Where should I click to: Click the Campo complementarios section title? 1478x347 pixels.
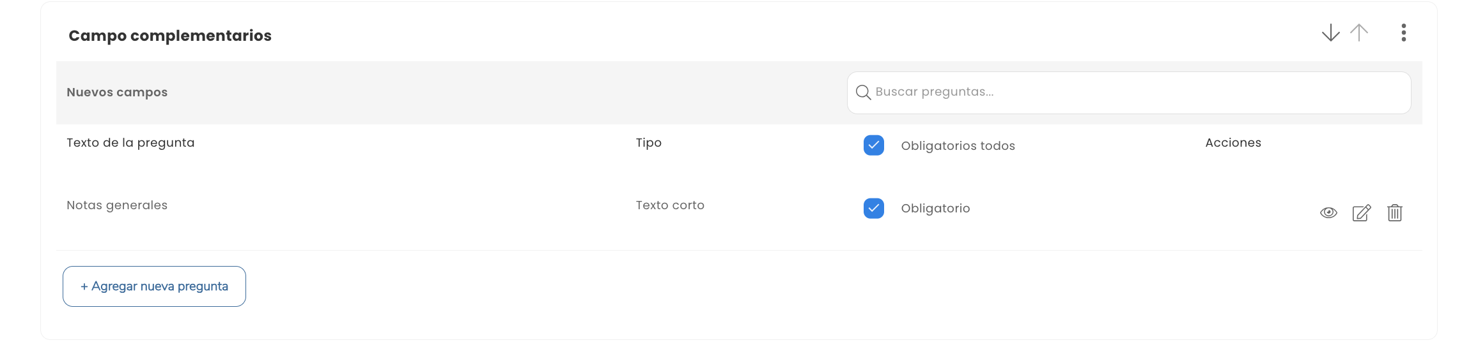(170, 36)
